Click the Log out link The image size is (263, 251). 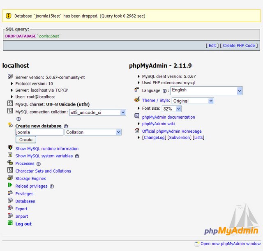tap(23, 224)
